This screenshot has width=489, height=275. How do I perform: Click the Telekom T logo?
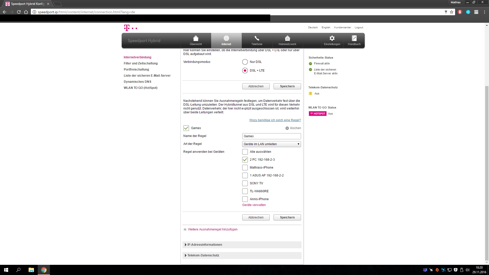(x=130, y=28)
